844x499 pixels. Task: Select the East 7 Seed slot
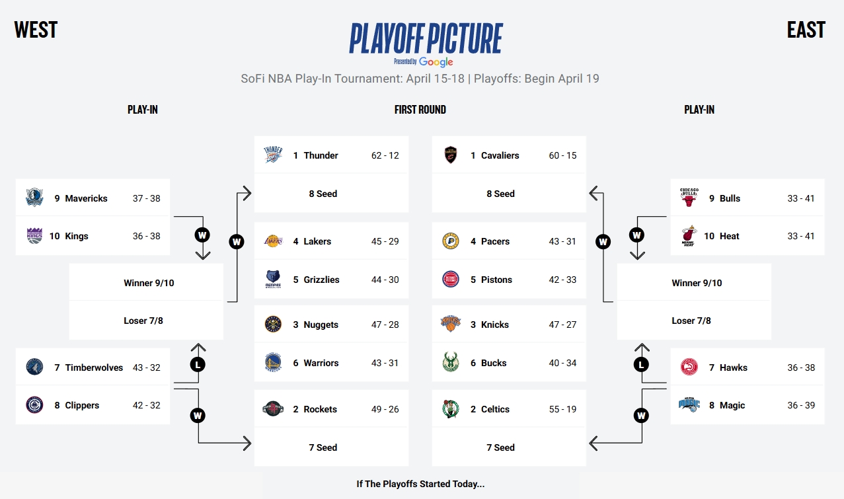(x=509, y=447)
